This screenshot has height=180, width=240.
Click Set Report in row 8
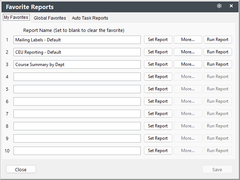click(x=158, y=126)
